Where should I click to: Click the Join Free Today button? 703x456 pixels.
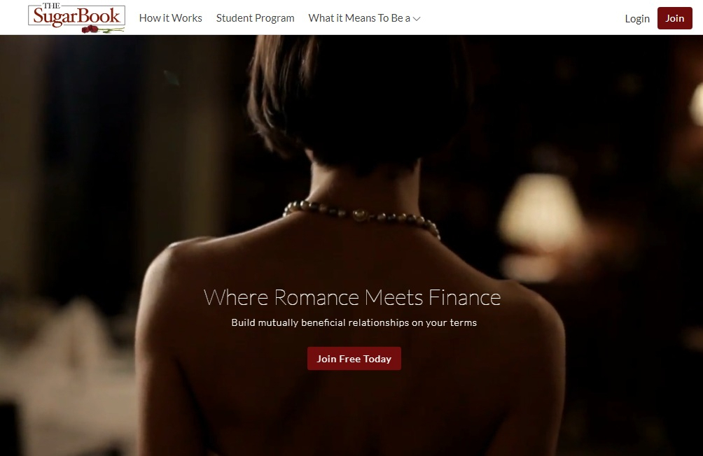click(x=354, y=358)
